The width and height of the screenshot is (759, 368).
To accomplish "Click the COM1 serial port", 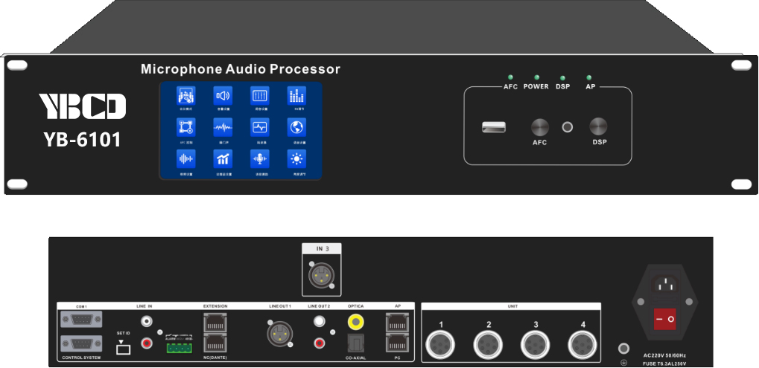I will click(x=81, y=319).
